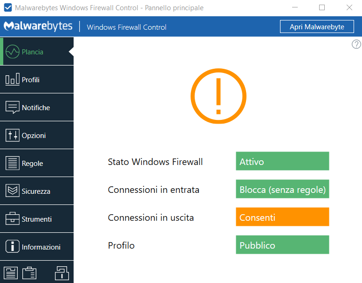Close the Firewall Control window
This screenshot has height=283, width=362.
point(349,7)
